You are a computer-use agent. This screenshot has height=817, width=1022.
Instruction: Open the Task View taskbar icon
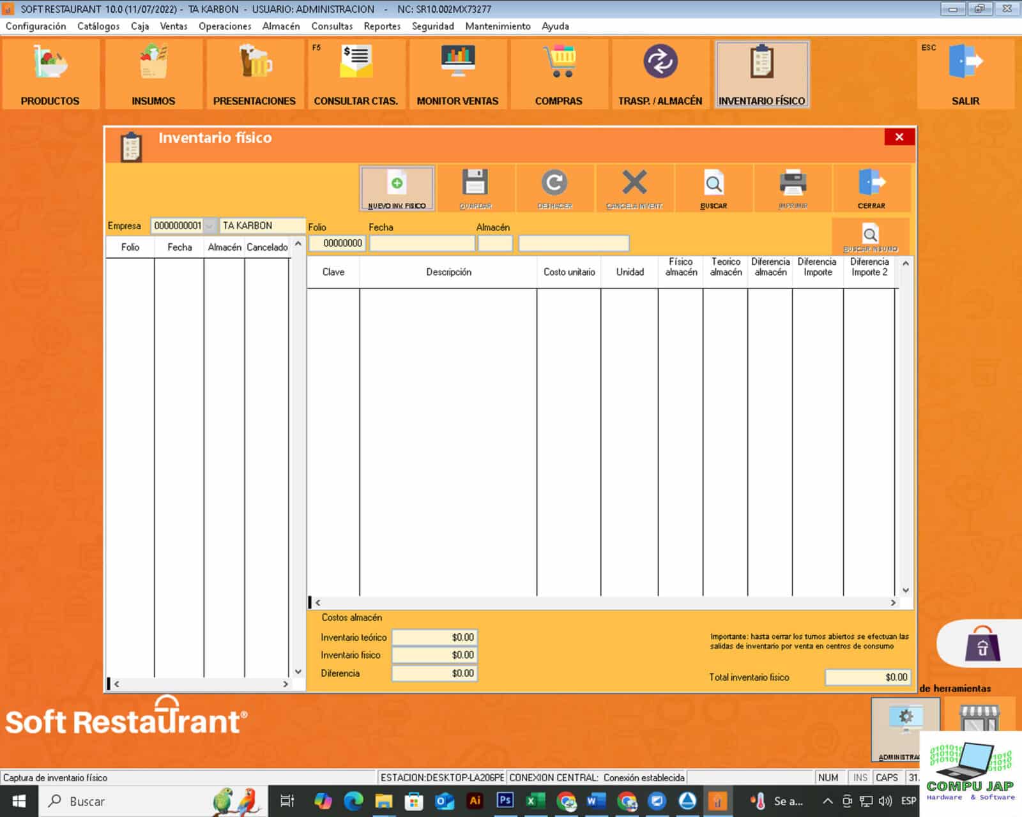[287, 800]
